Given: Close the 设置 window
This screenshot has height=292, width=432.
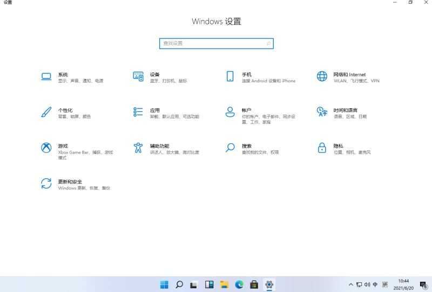Looking at the screenshot, I should [426, 2].
